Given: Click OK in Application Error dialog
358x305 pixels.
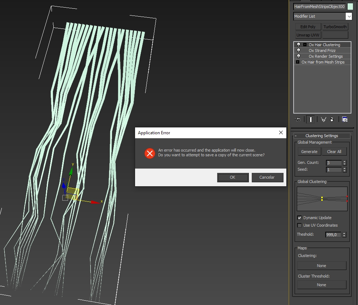Looking at the screenshot, I should pyautogui.click(x=233, y=177).
